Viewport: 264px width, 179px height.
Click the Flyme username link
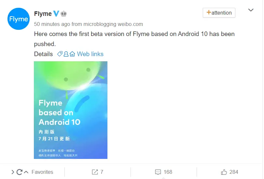click(x=43, y=14)
